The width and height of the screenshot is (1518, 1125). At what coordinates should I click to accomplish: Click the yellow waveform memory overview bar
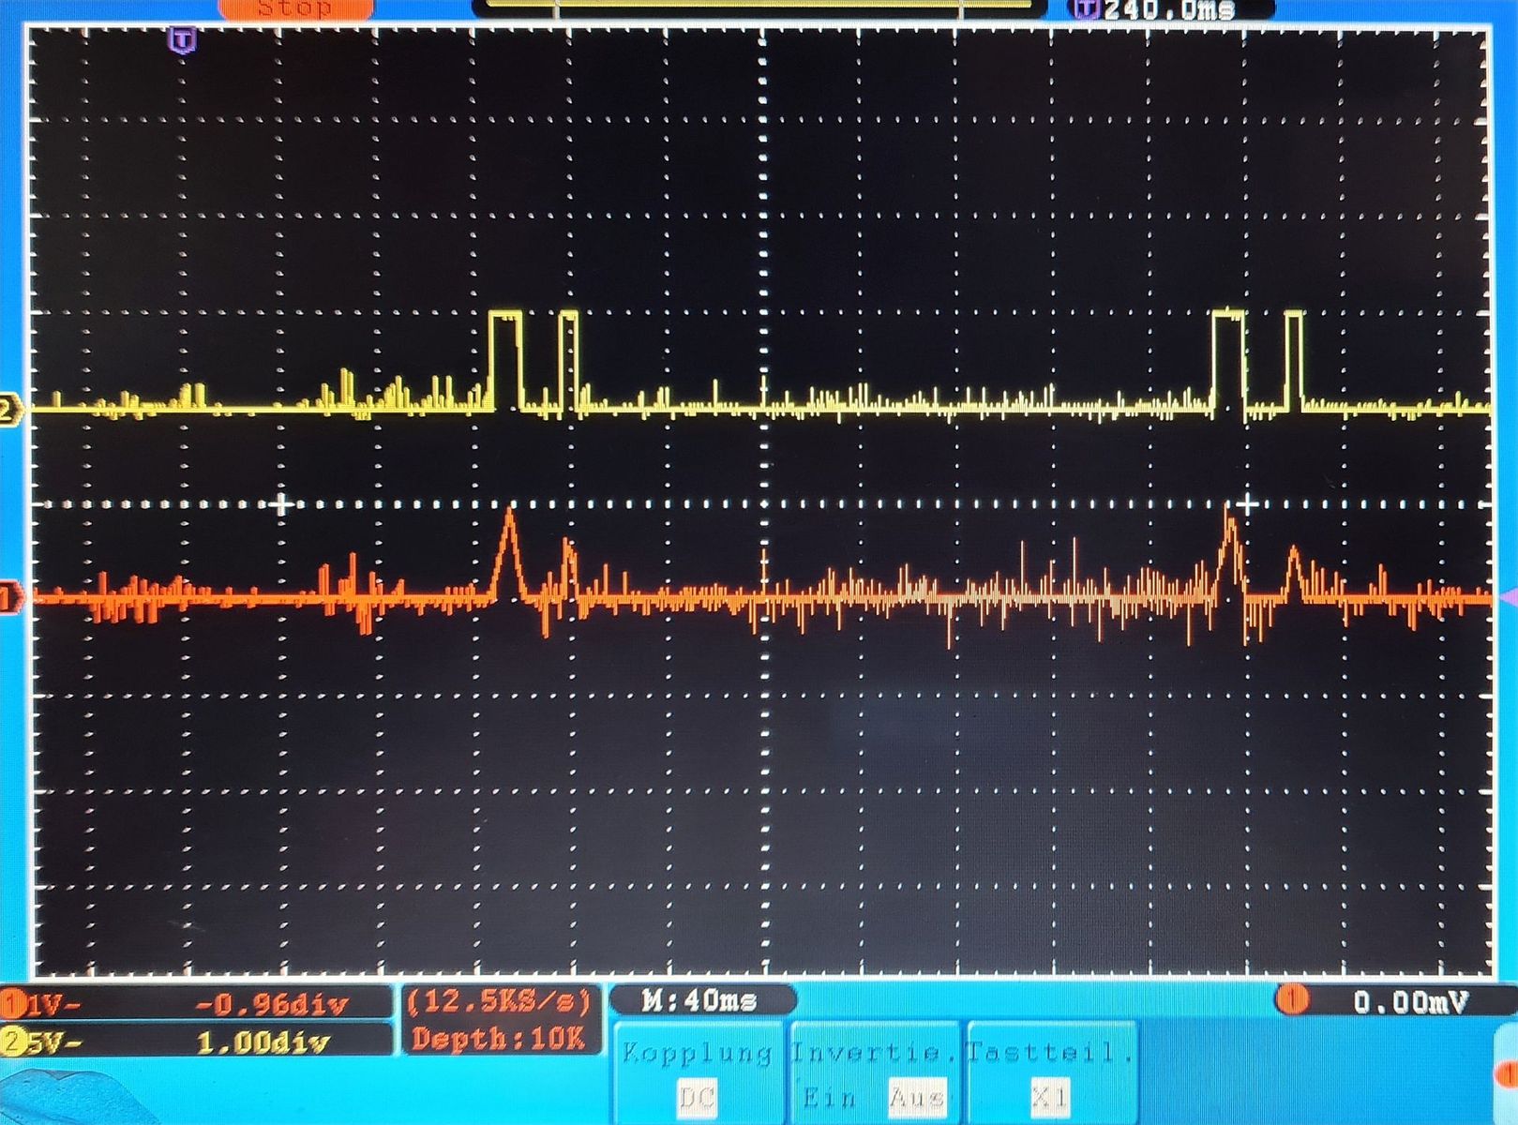pos(759,6)
